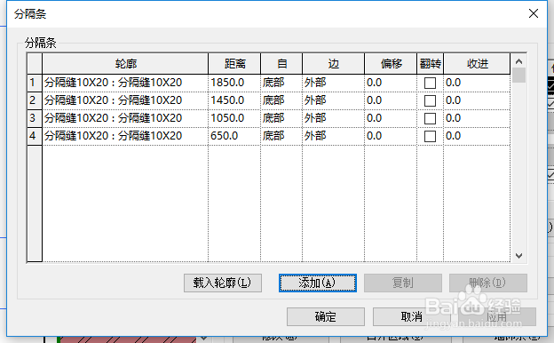Click the 载入轮廓(L) button
The width and height of the screenshot is (554, 343).
[223, 283]
